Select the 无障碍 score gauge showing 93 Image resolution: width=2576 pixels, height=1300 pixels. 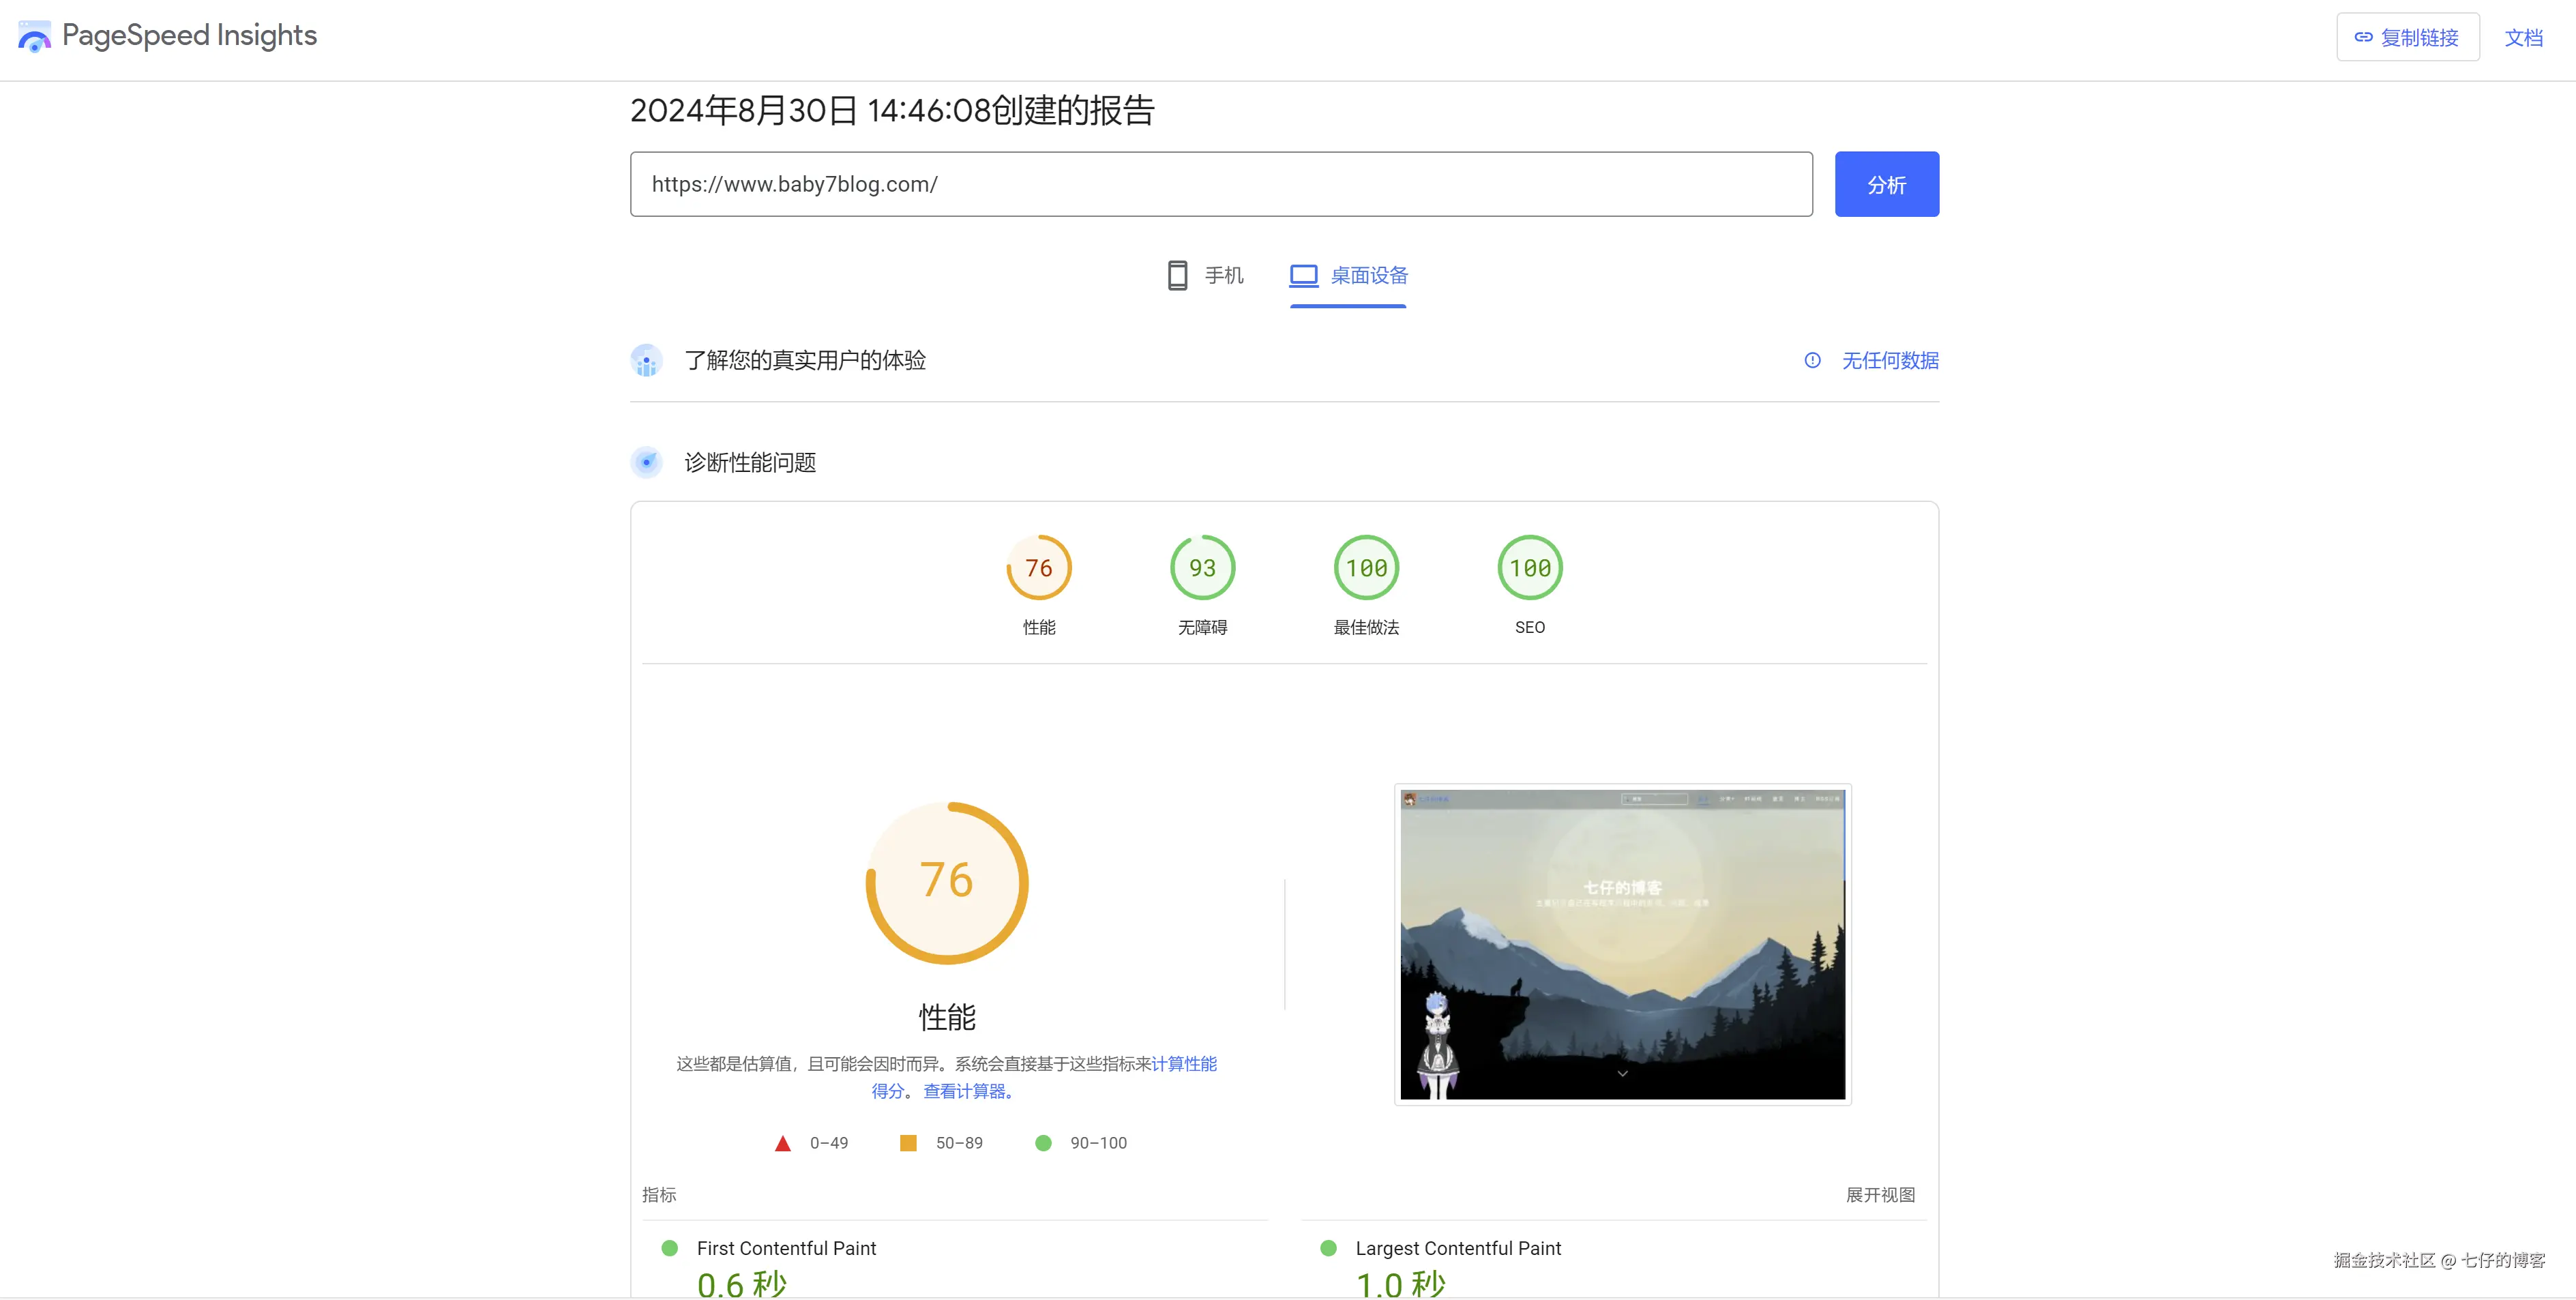(1202, 567)
